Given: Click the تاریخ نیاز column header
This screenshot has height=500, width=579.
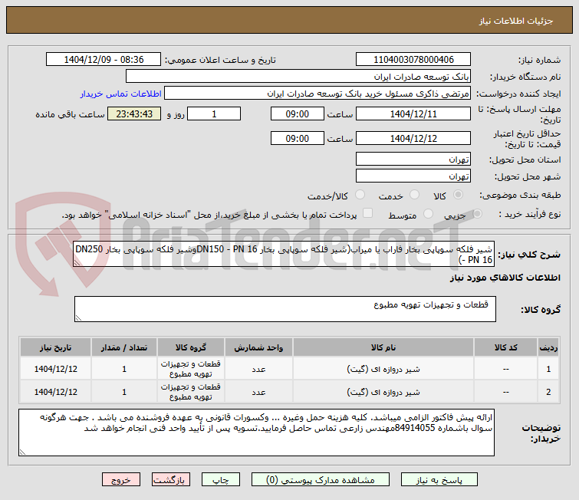Looking at the screenshot, I should pos(56,347).
